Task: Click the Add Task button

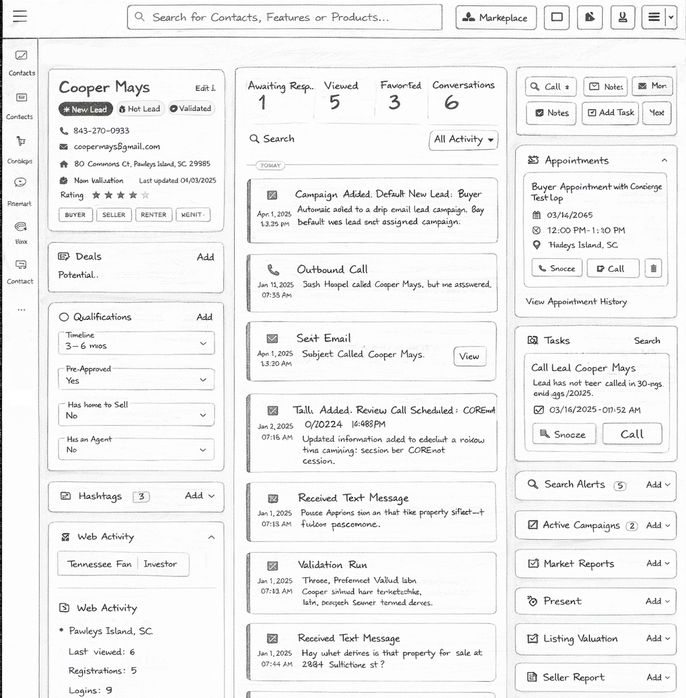Action: click(x=610, y=113)
